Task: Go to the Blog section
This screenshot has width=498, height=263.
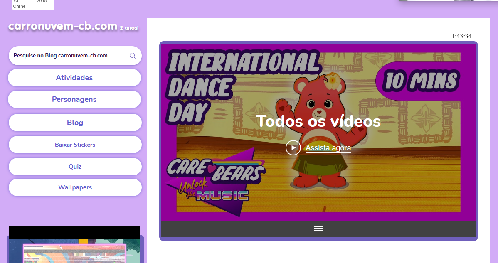Action: 75,123
